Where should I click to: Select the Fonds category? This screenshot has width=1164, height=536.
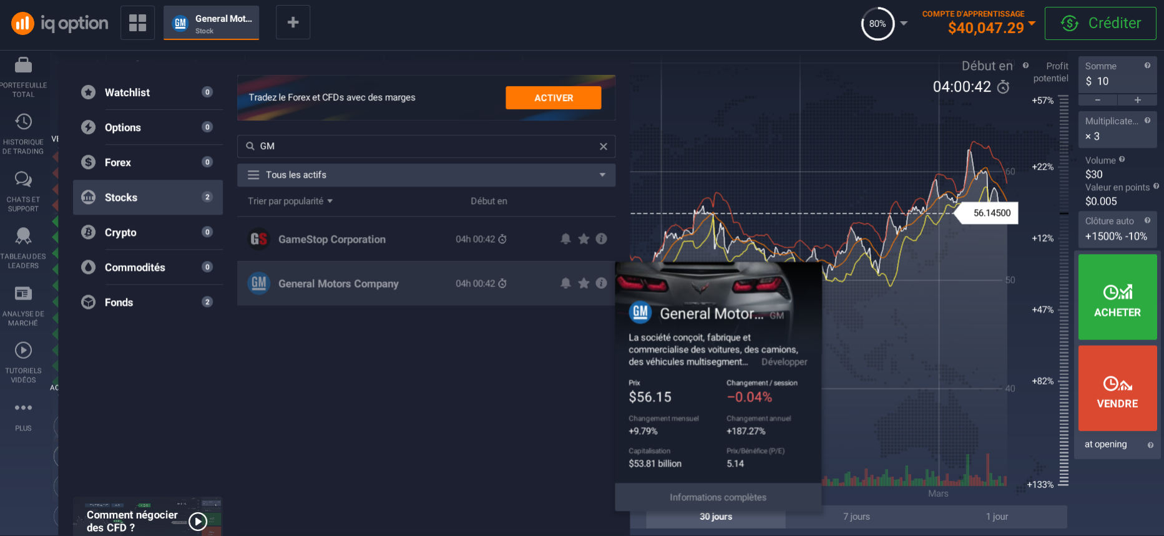pyautogui.click(x=148, y=302)
